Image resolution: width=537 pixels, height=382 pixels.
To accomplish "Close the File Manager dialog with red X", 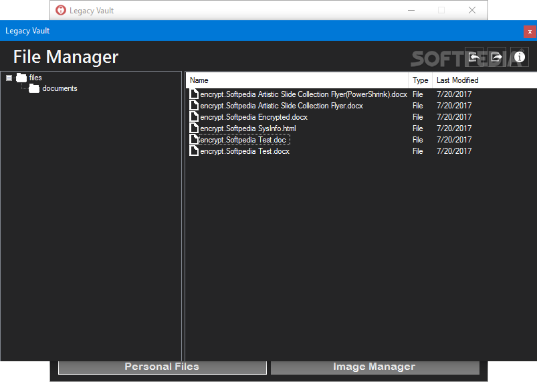I will pyautogui.click(x=530, y=32).
